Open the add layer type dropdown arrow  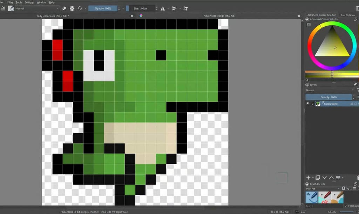pos(313,178)
